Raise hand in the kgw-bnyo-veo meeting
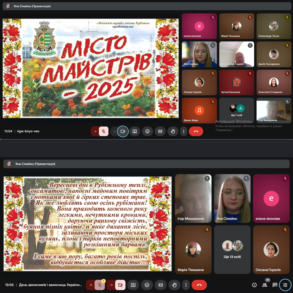Screen dimensions: 293x293 [x=173, y=131]
